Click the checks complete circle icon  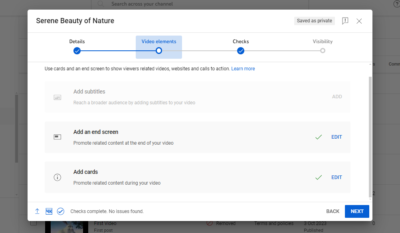[x=60, y=211]
